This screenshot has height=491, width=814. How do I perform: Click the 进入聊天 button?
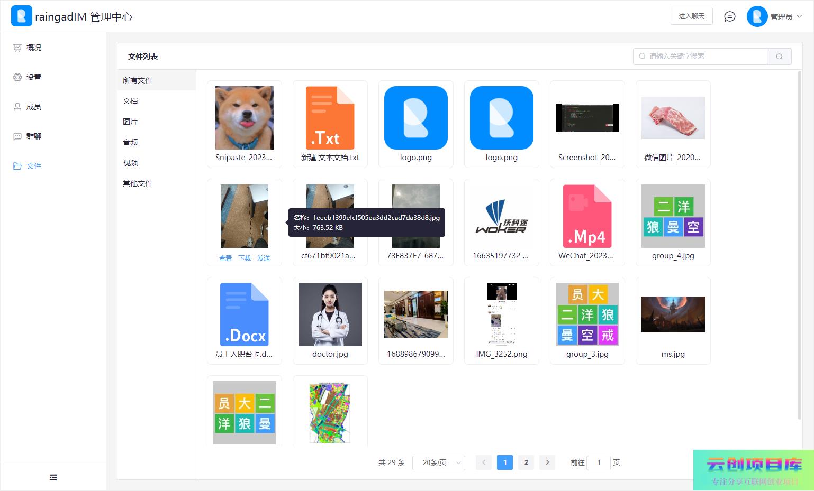pos(691,16)
